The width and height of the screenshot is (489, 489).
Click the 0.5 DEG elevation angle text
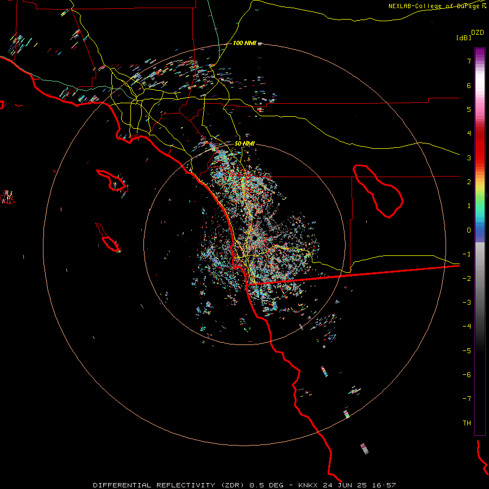pyautogui.click(x=267, y=485)
